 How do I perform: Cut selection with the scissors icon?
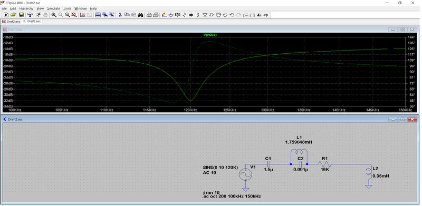[120, 15]
